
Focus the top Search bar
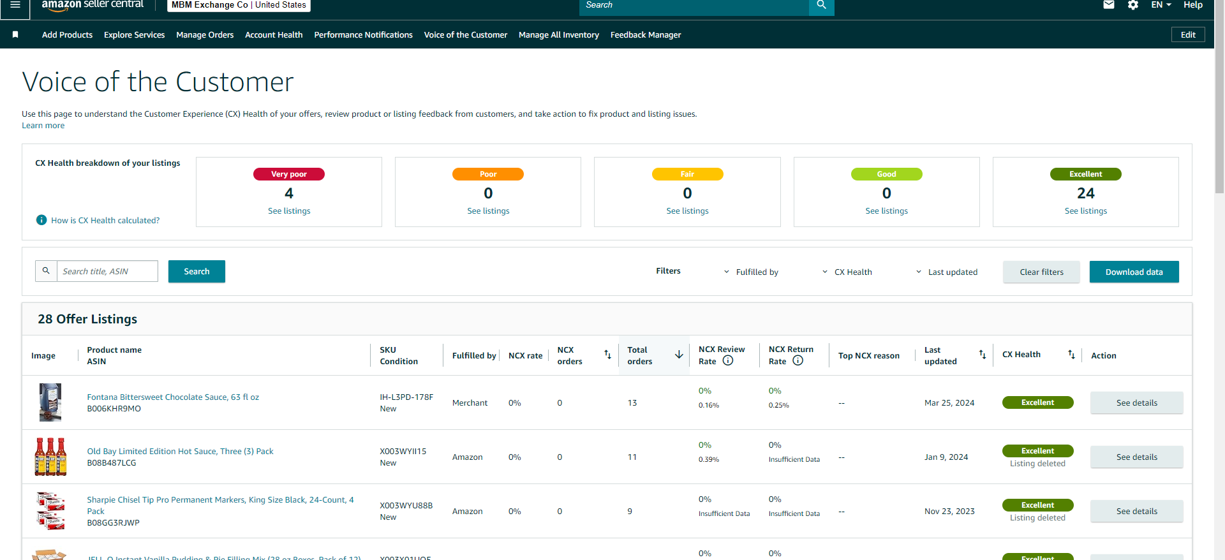[x=694, y=6]
